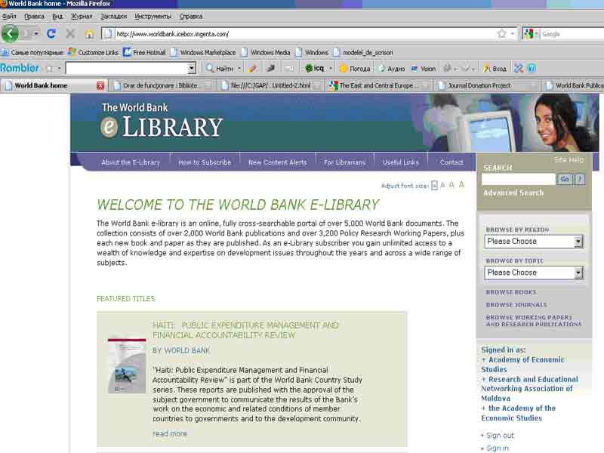Choose the largest font size letter A

461,185
